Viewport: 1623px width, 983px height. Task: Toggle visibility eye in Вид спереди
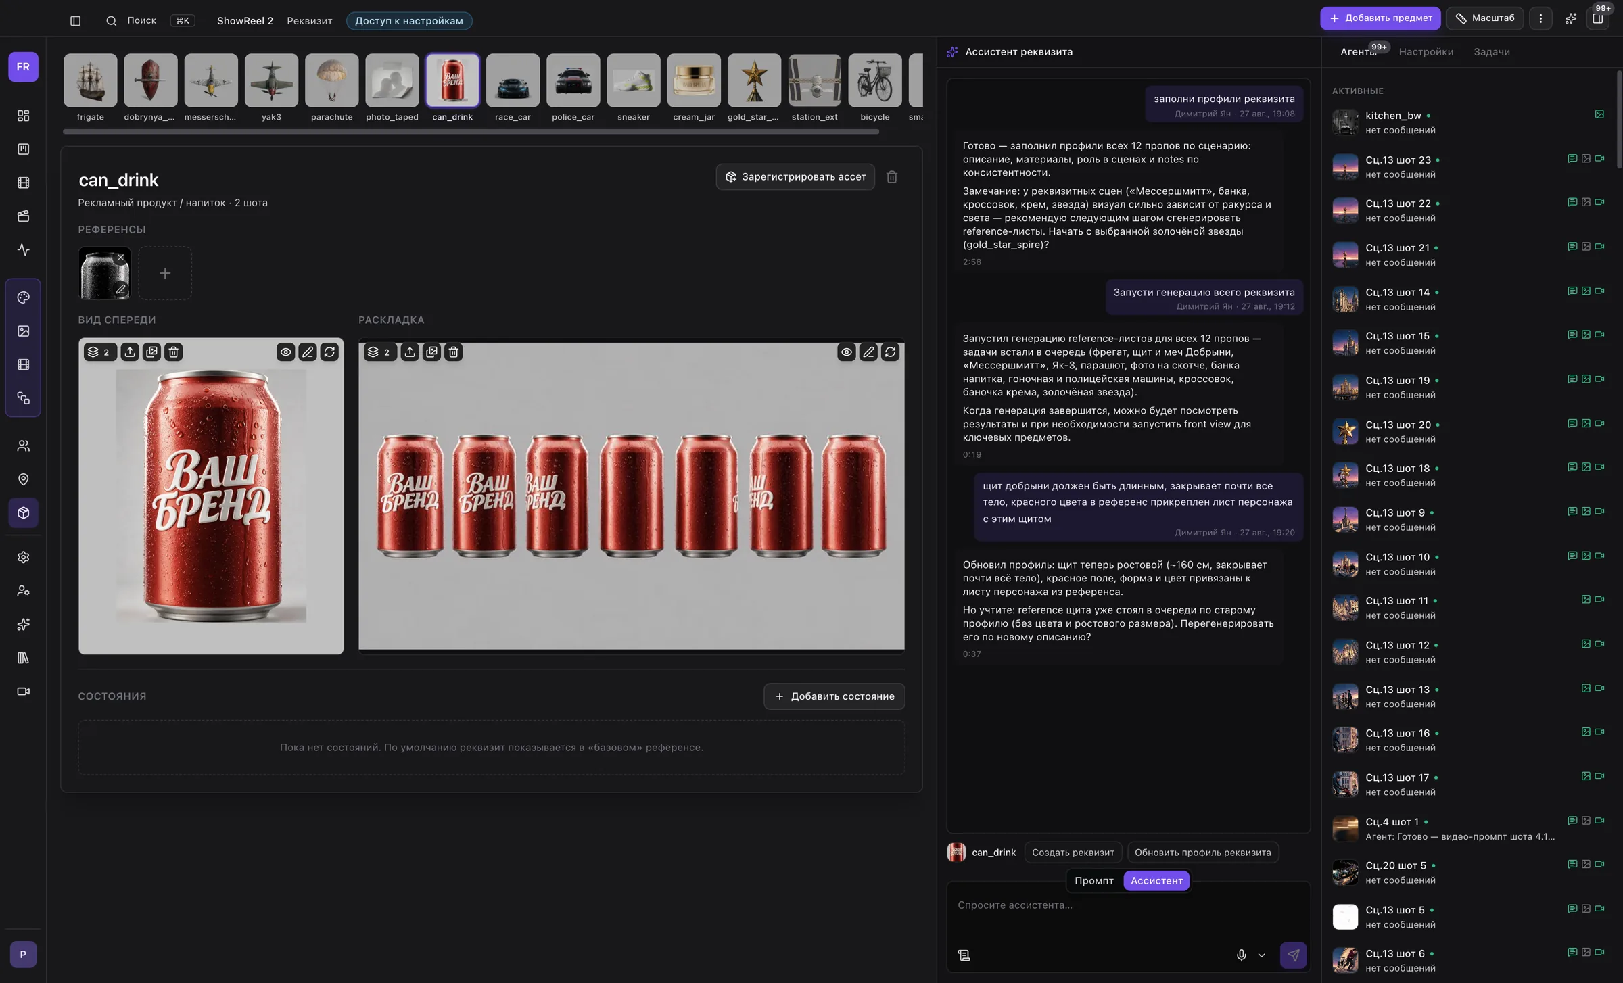[285, 352]
